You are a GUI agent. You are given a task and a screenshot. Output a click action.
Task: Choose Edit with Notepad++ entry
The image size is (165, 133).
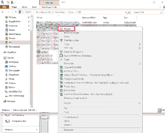pos(74,52)
